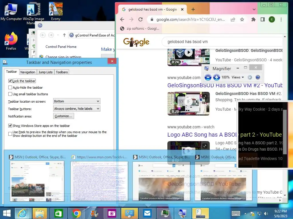Play video thumbnail with 0:24 duration
The height and width of the screenshot is (219, 293).
pos(188,57)
